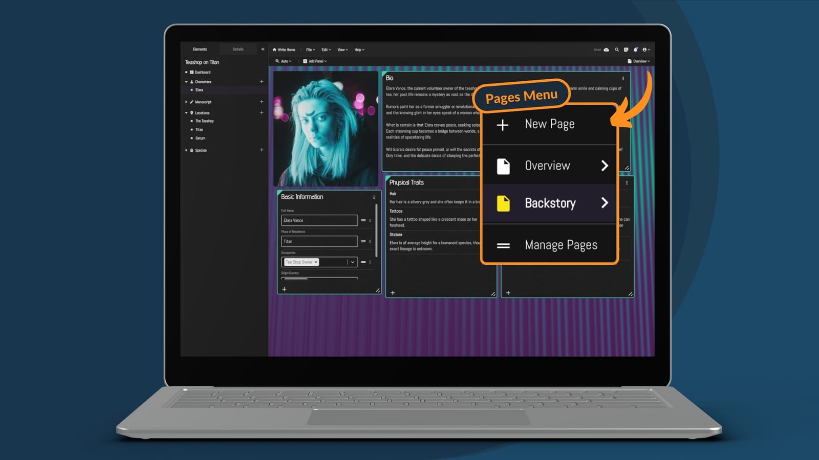Viewport: 819px width, 460px height.
Task: Click the Full Name field containing Elara Vance
Action: click(x=319, y=220)
